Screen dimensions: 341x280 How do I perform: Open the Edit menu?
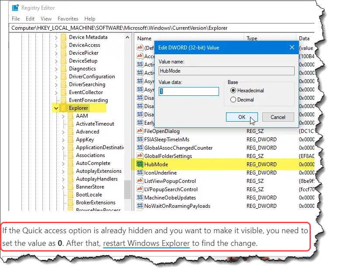point(30,19)
